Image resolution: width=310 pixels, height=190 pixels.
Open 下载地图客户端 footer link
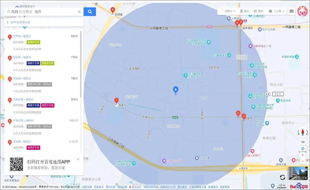(197, 187)
